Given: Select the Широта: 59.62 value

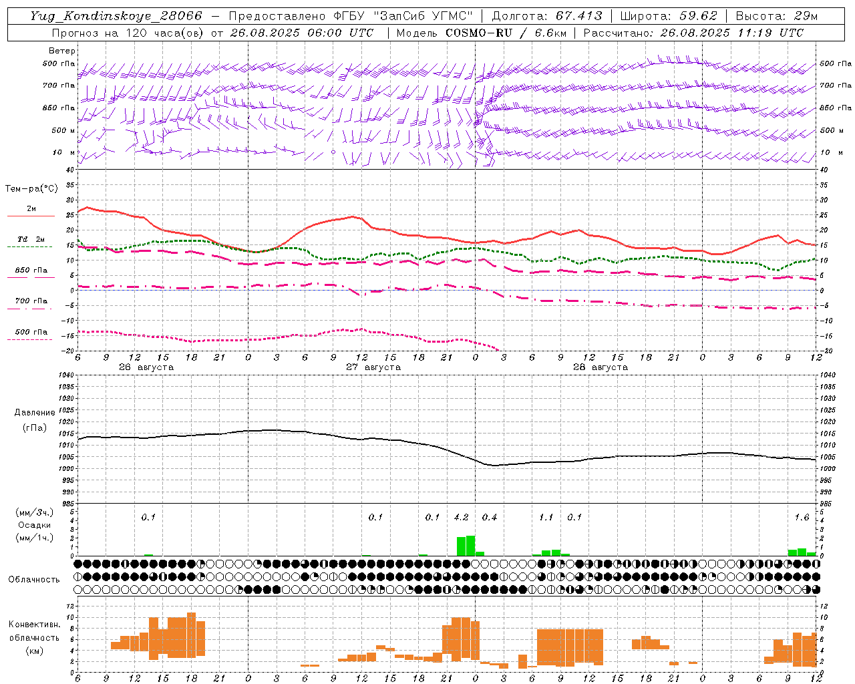Looking at the screenshot, I should [x=669, y=16].
